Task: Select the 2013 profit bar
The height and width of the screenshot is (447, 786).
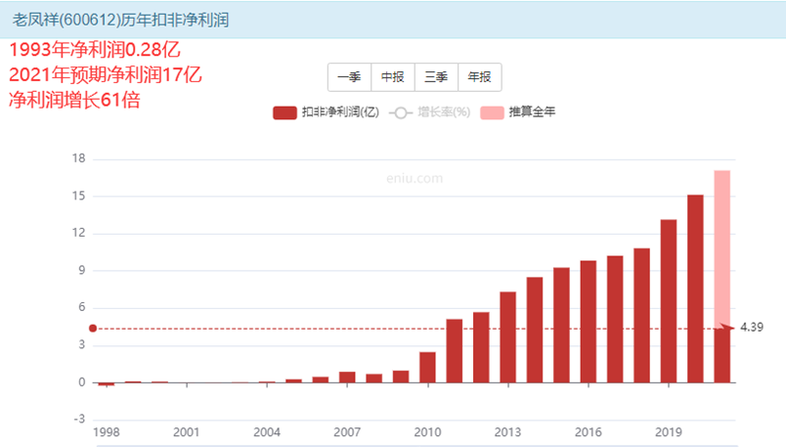Action: 507,337
